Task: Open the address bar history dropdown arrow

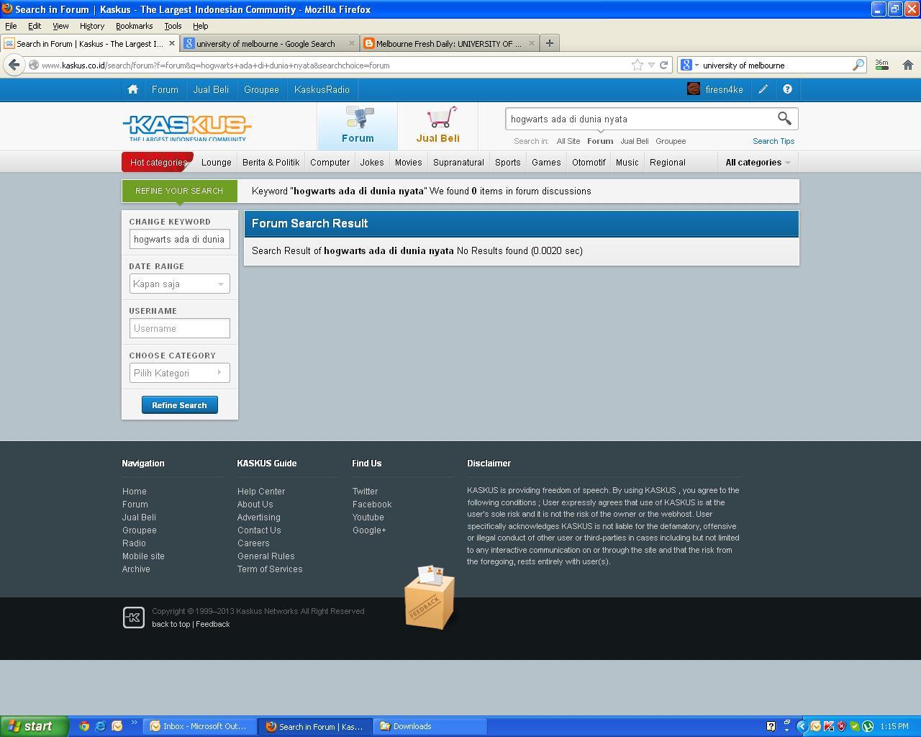Action: (x=651, y=65)
